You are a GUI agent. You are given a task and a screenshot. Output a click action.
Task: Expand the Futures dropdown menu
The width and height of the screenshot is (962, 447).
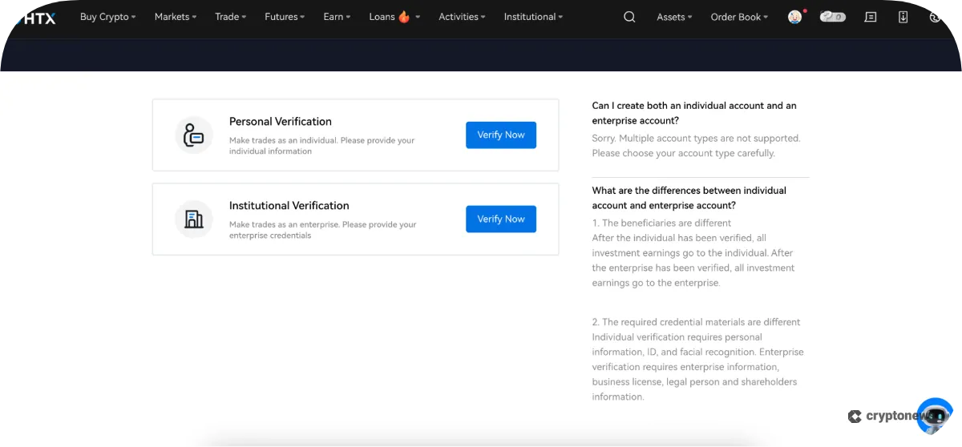point(285,17)
